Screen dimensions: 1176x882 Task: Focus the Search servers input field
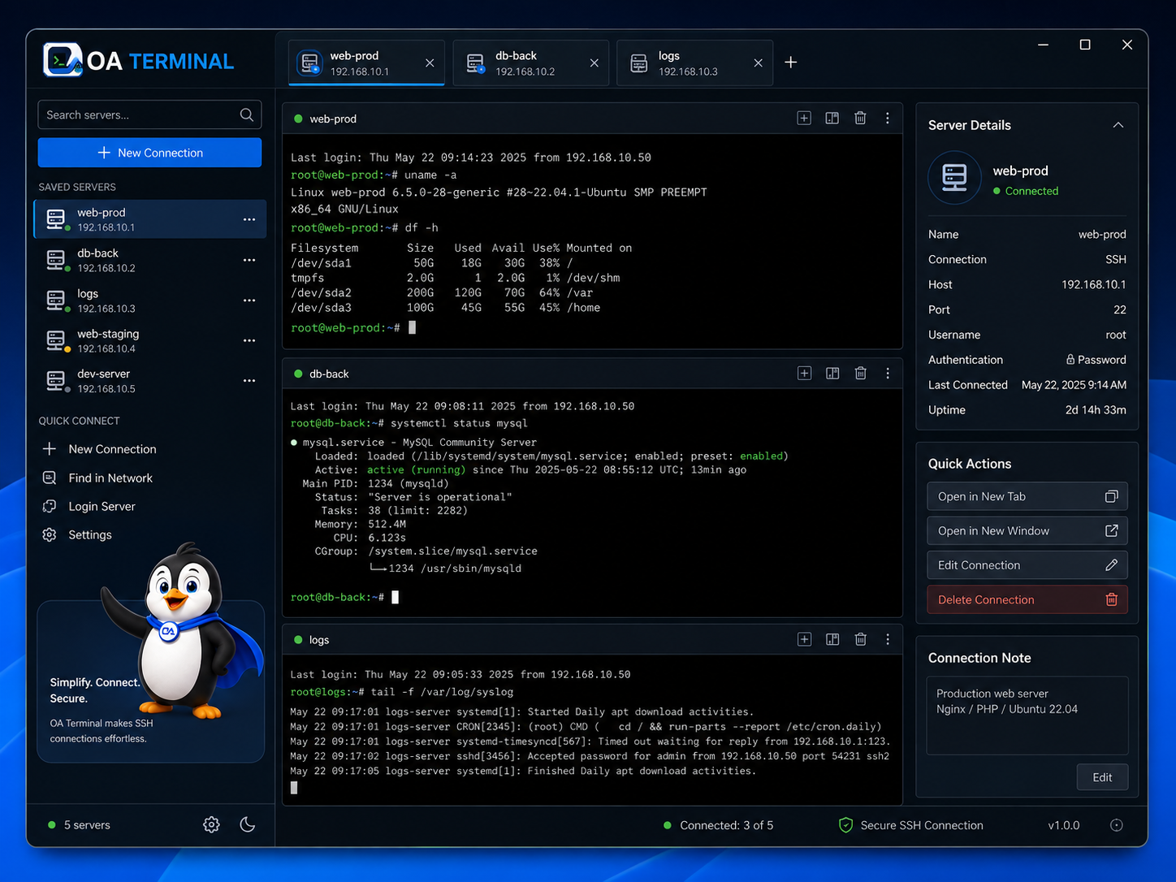tap(149, 115)
